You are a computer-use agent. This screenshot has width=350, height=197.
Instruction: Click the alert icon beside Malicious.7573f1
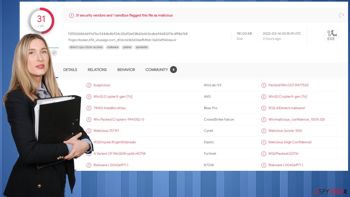pos(89,131)
